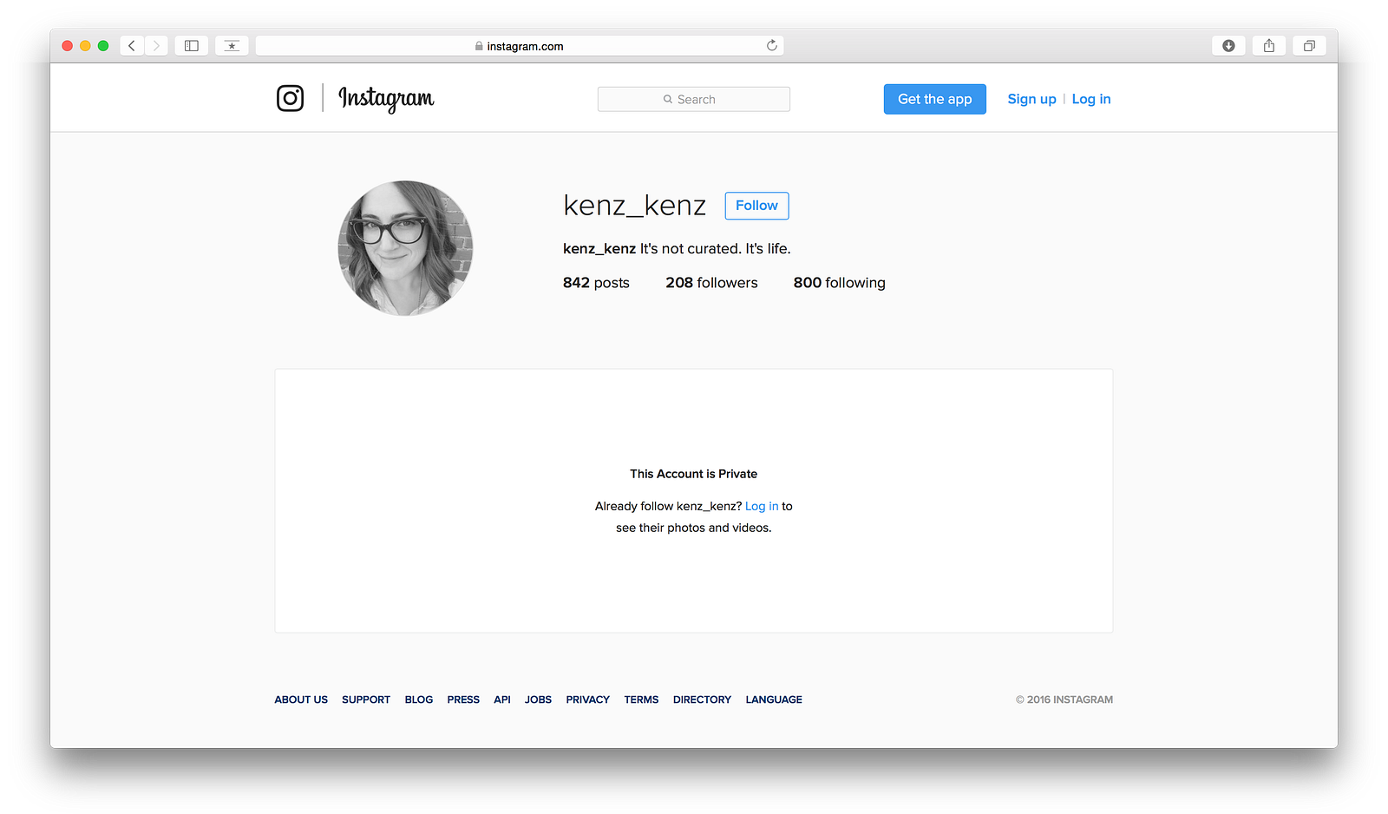Open ABOUT US footer link
Screen dimensions: 1388x814
[301, 699]
